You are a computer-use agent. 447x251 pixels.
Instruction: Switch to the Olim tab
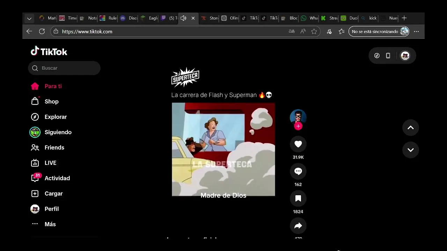pyautogui.click(x=229, y=18)
